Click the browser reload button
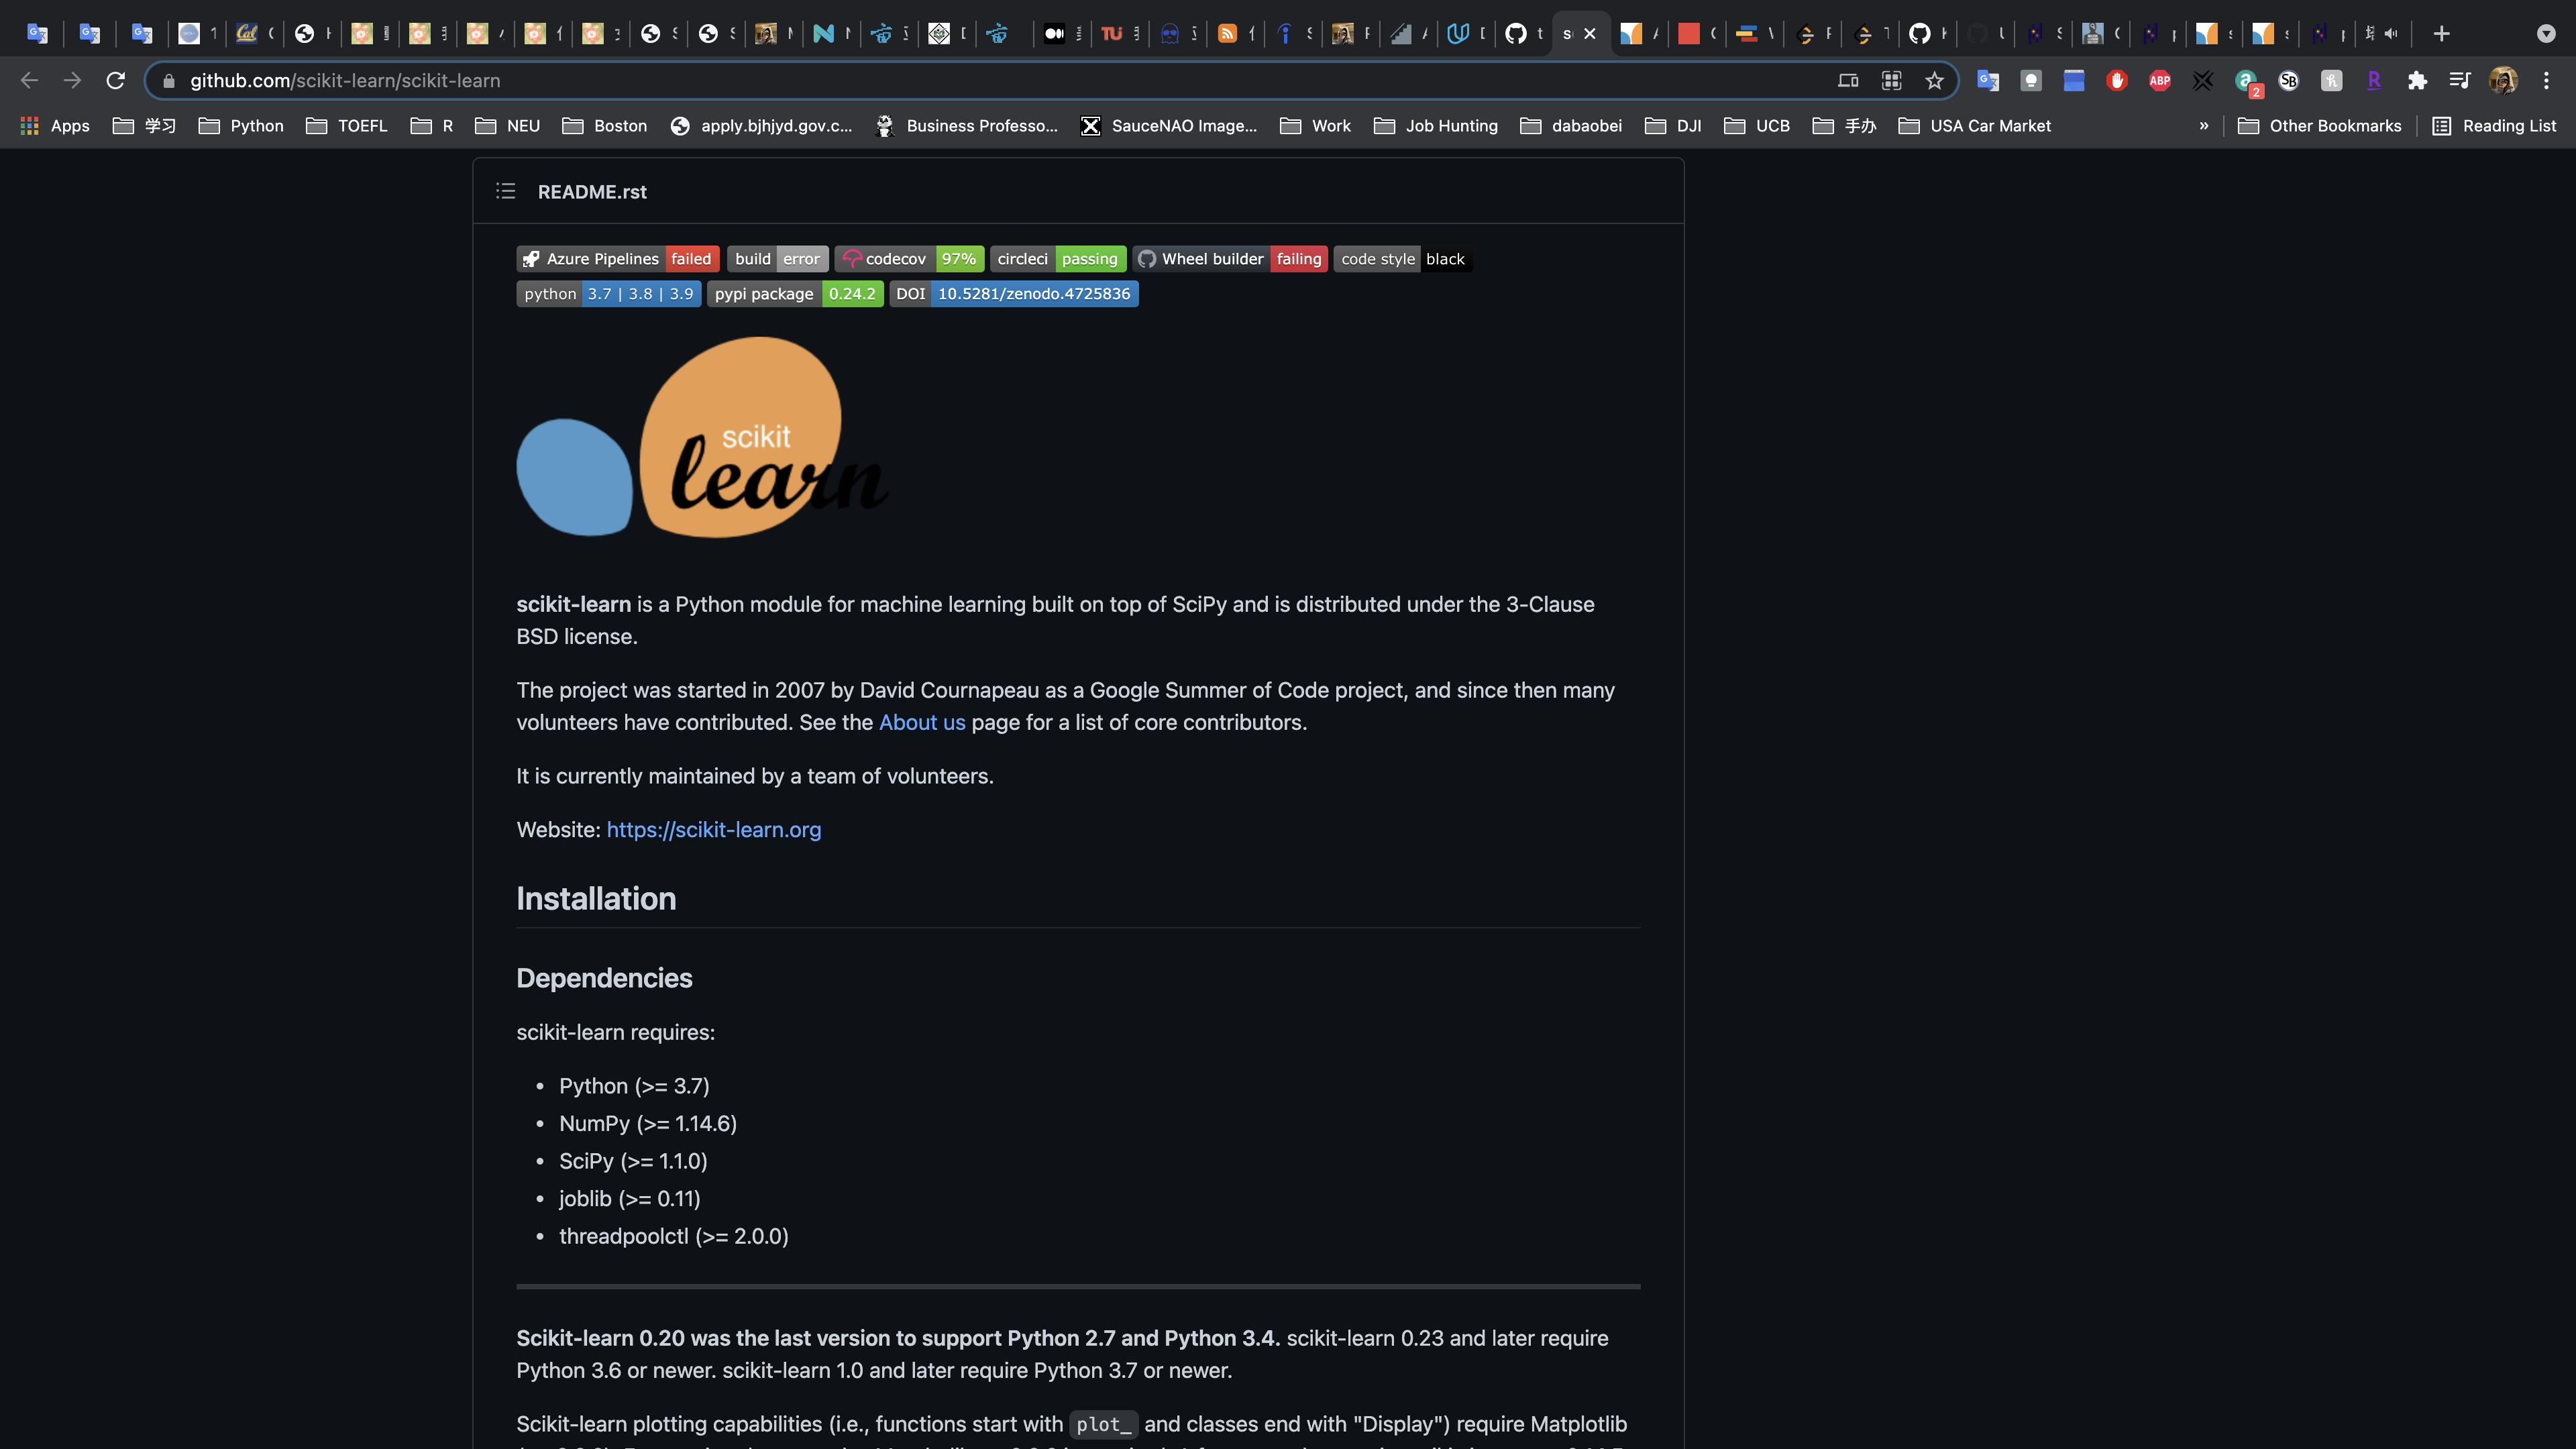The width and height of the screenshot is (2576, 1449). (x=116, y=80)
